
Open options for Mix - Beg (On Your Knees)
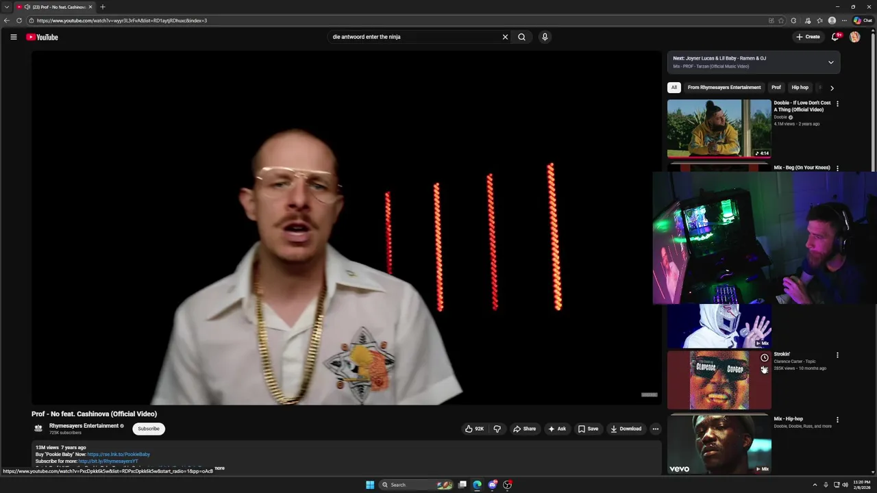pyautogui.click(x=837, y=168)
